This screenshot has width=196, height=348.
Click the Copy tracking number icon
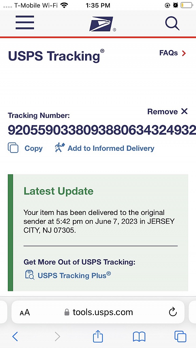13,148
